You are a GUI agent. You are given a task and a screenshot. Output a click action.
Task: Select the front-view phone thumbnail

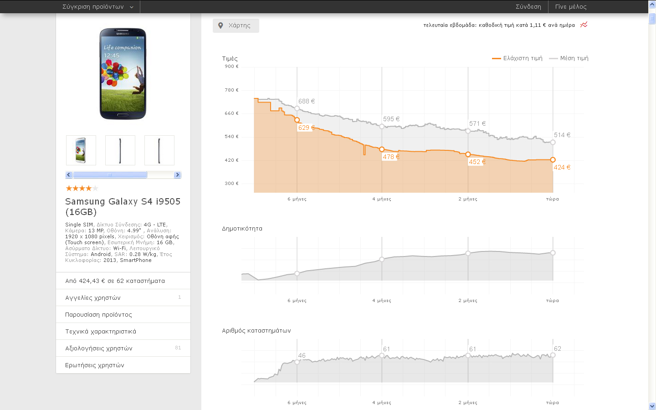[81, 150]
